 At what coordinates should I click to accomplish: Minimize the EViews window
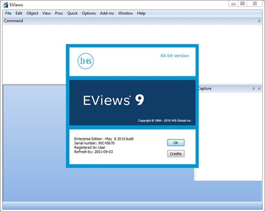click(x=233, y=4)
